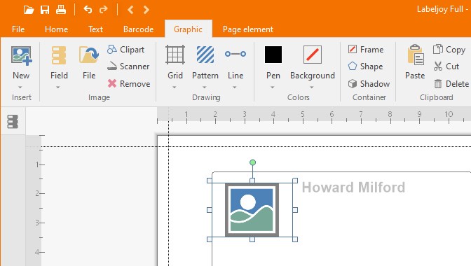The image size is (471, 266).
Task: Click the Background color swatch
Action: [x=313, y=55]
